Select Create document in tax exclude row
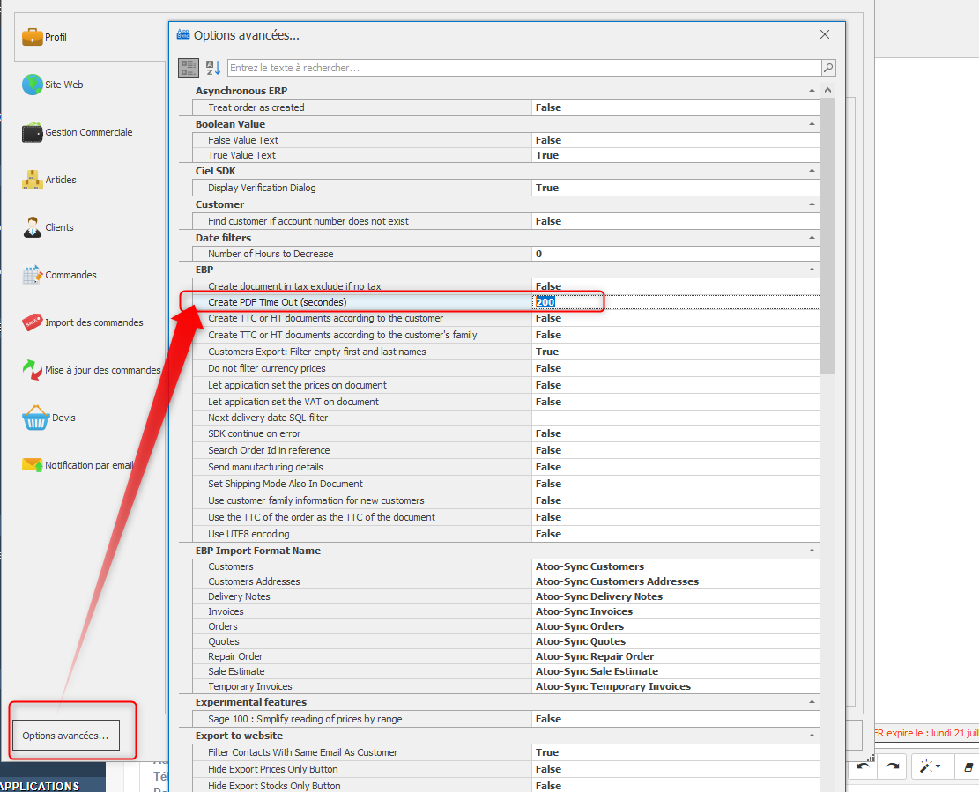This screenshot has width=979, height=792. point(507,285)
